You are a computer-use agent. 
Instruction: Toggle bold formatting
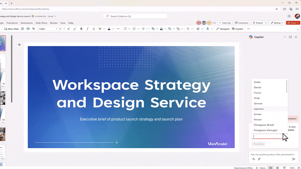pos(81,29)
